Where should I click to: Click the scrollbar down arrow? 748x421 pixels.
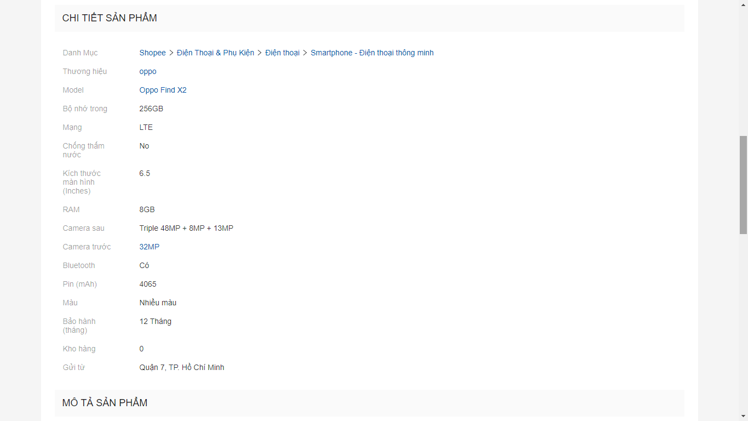tap(743, 416)
